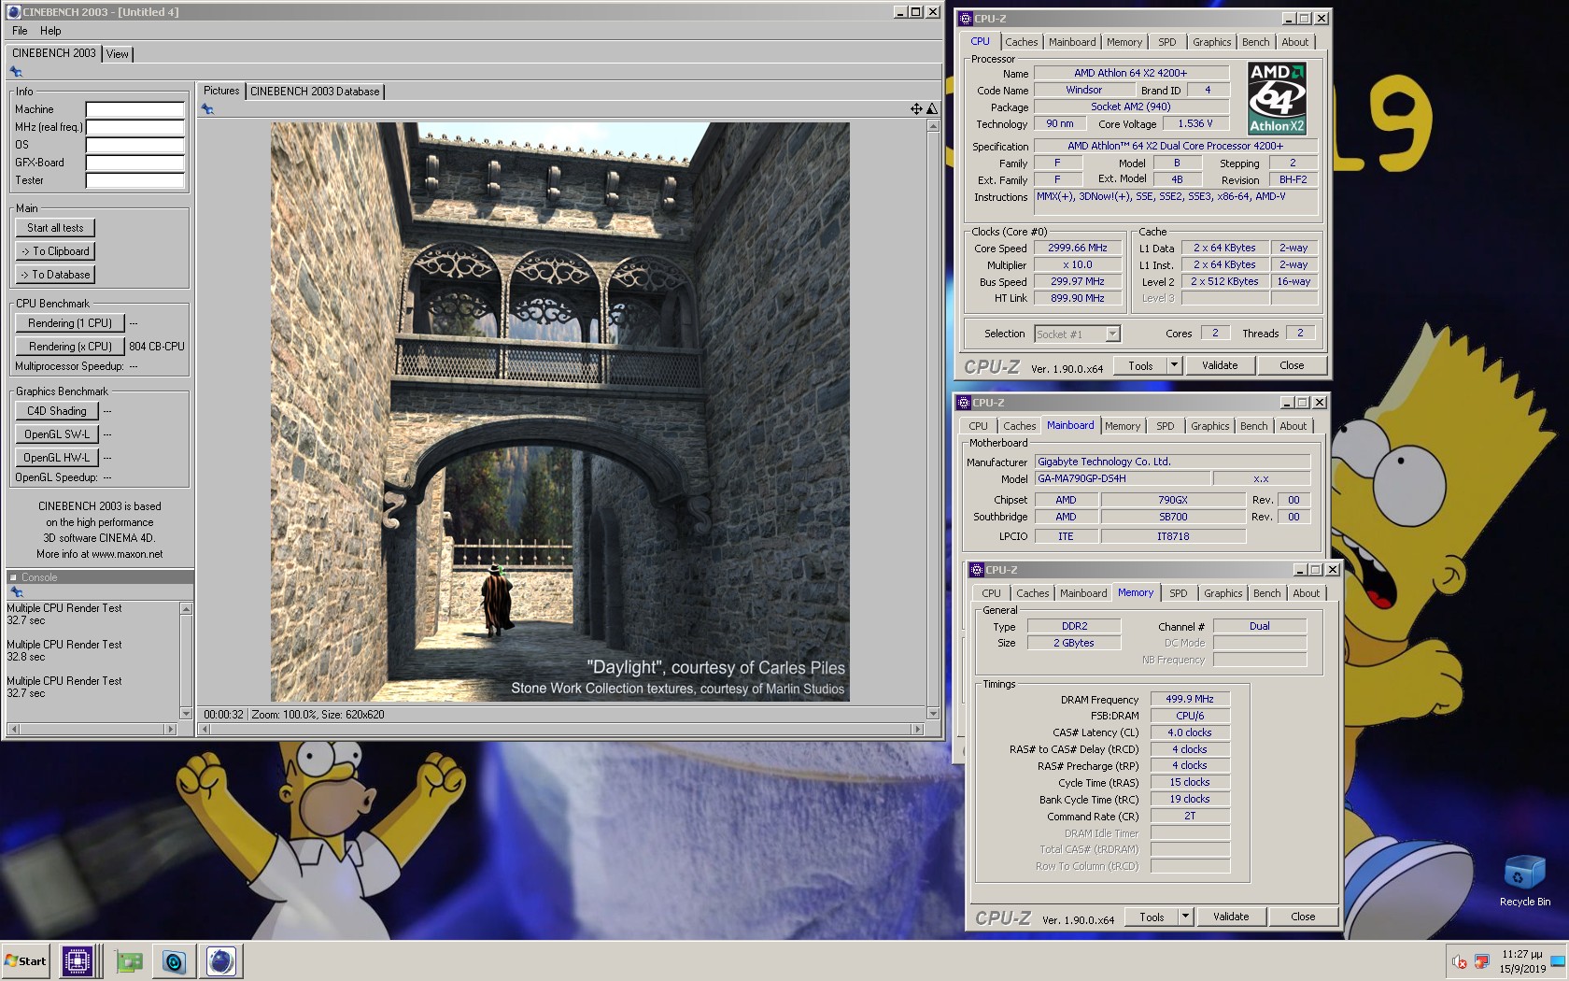Click Validate in bottom CPU-Z window

(x=1230, y=917)
